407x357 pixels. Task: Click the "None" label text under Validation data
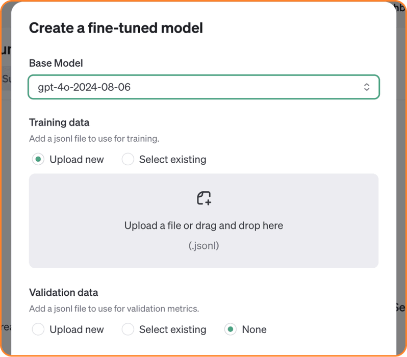pos(254,329)
